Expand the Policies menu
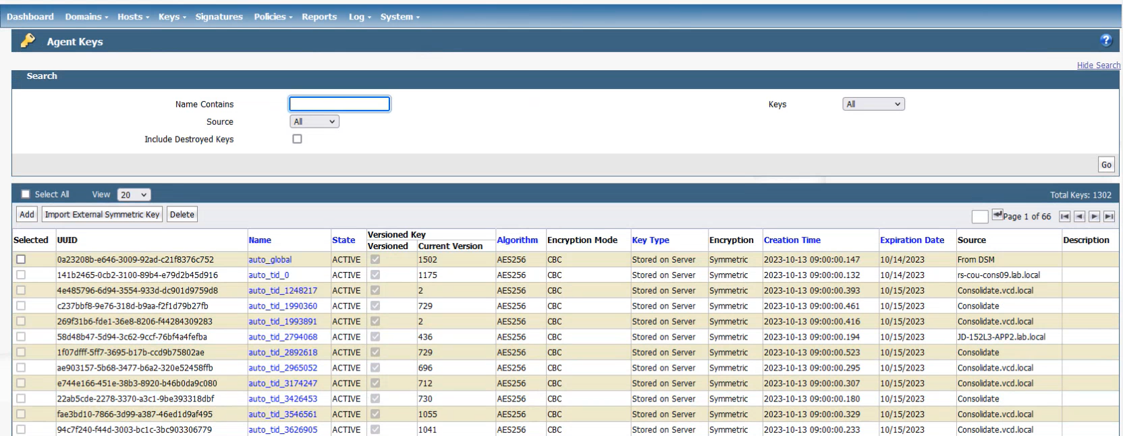This screenshot has height=436, width=1123. [x=273, y=17]
